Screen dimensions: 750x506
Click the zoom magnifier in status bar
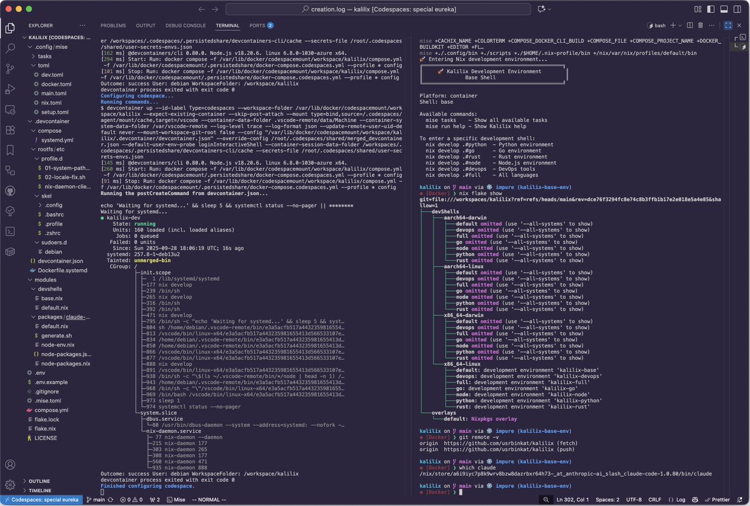546,500
